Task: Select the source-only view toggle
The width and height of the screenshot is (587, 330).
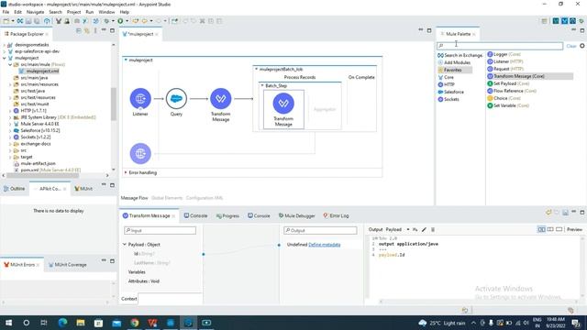Action: click(559, 229)
